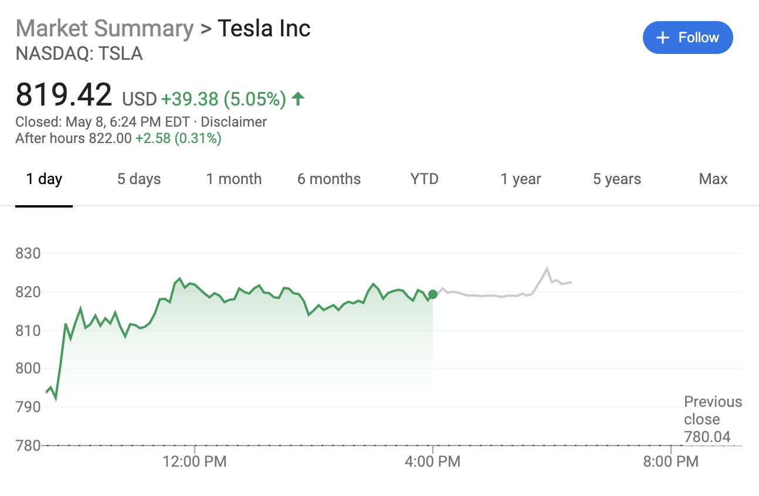Click the after-hours peak on gray line

coord(547,269)
